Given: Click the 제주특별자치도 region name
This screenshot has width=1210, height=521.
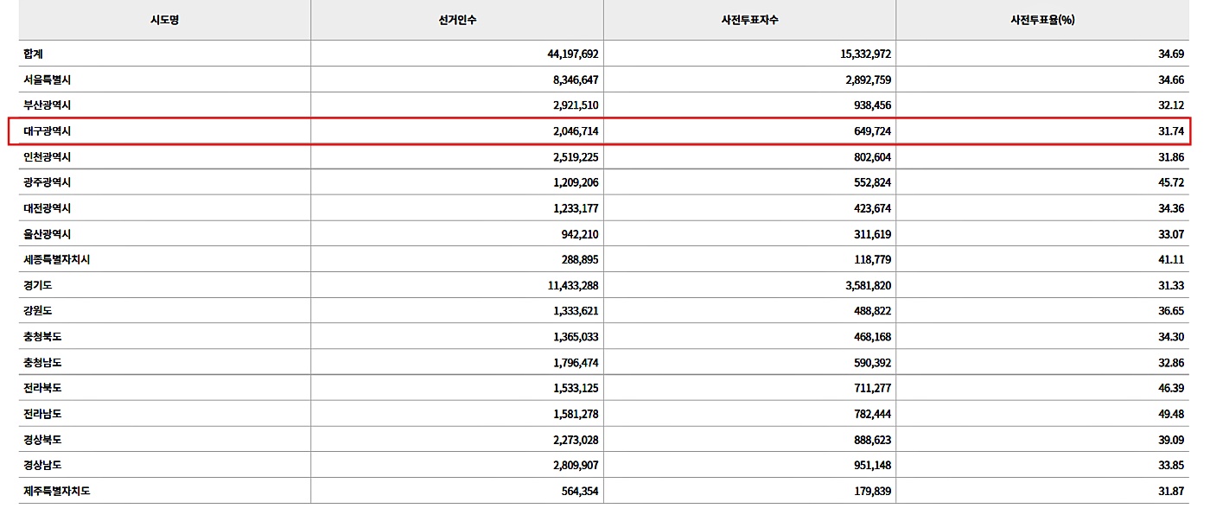Looking at the screenshot, I should tap(56, 491).
